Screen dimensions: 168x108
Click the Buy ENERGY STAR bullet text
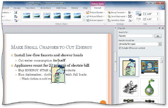47,70
